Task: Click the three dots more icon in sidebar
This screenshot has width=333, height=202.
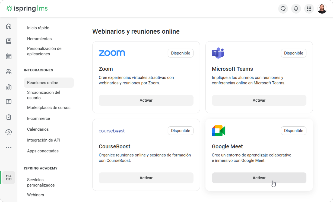Action: point(9,148)
